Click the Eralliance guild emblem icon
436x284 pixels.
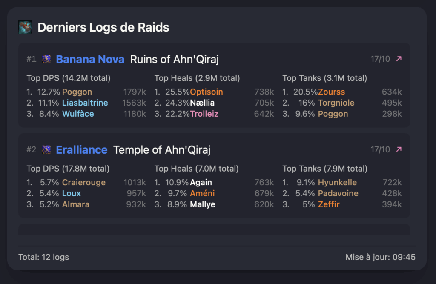(46, 149)
